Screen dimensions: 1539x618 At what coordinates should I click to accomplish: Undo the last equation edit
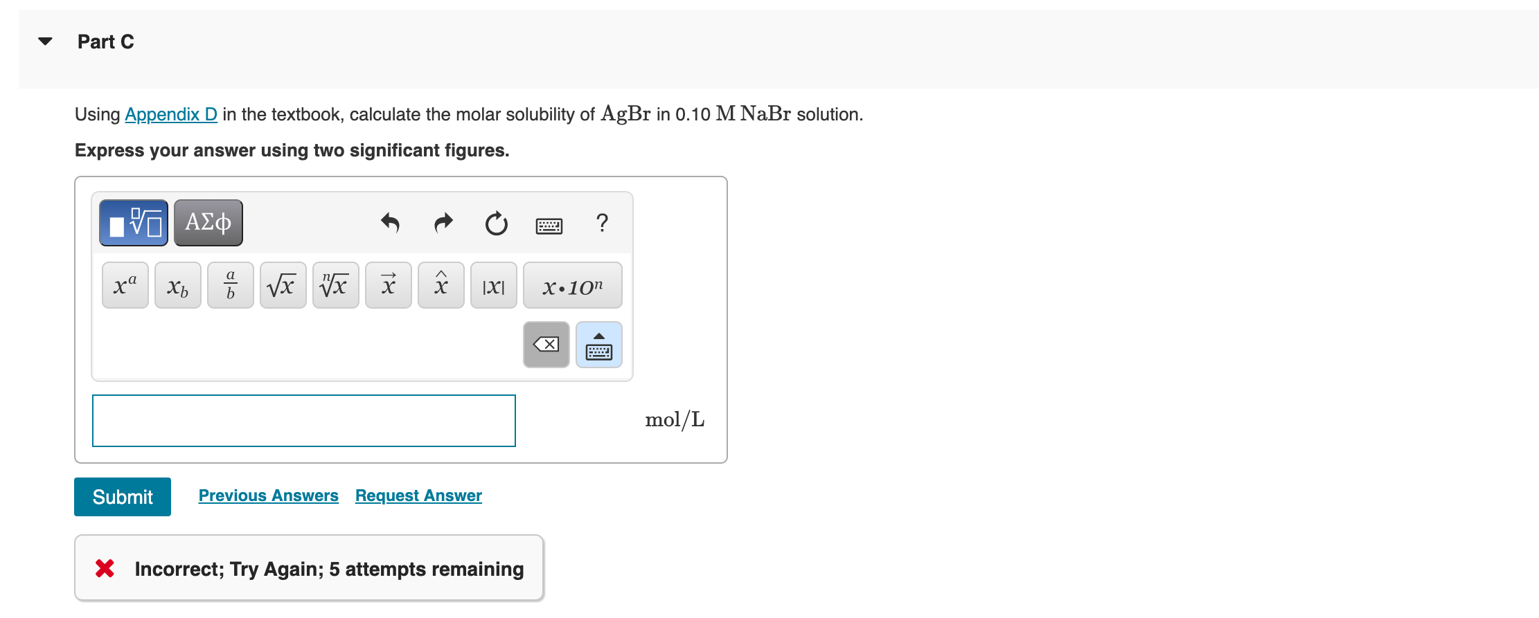point(390,223)
